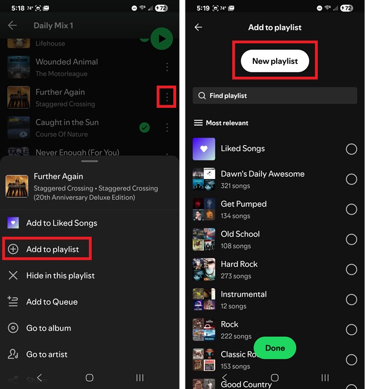The width and height of the screenshot is (365, 389).
Task: Tap the X icon next to Hide in this playlist
Action: coord(13,276)
